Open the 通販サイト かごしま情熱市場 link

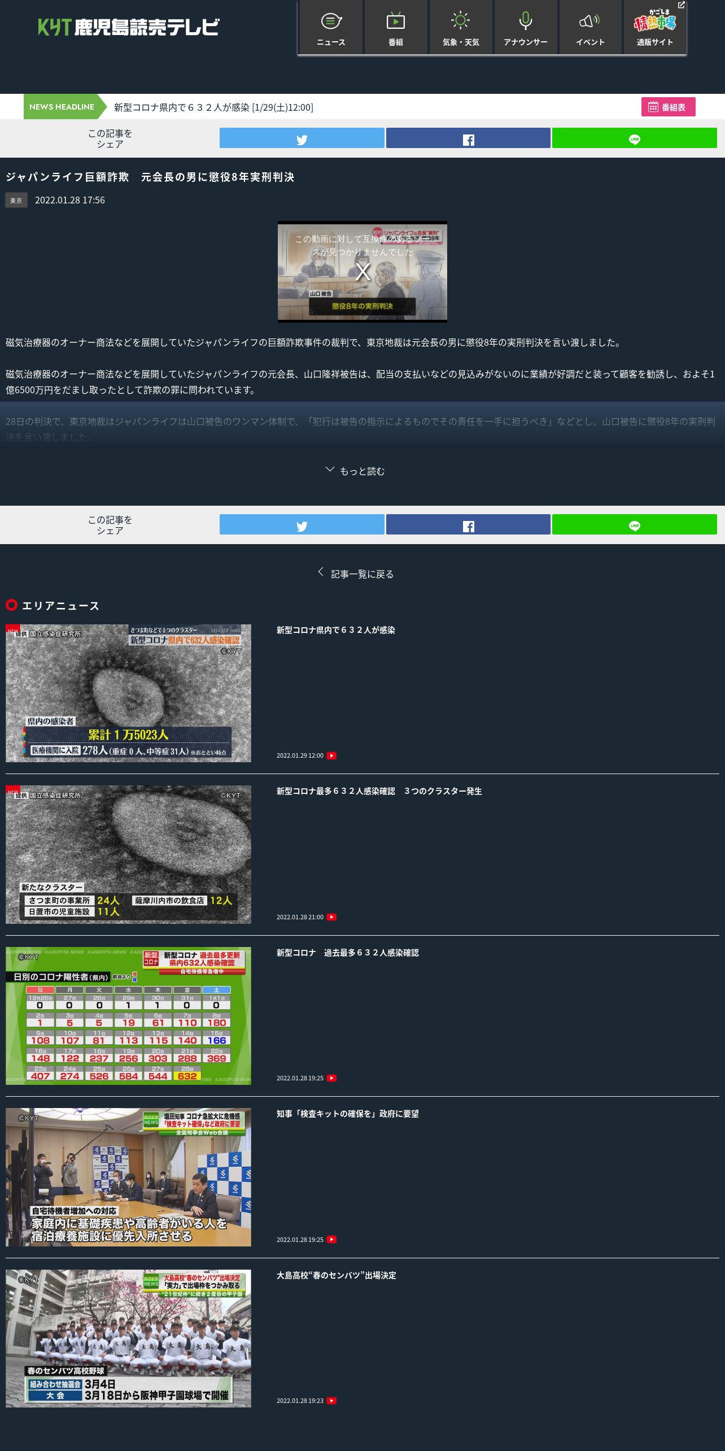[x=655, y=28]
